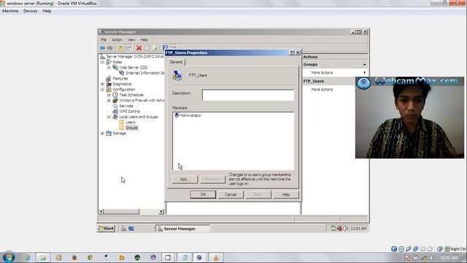Image resolution: width=467 pixels, height=263 pixels.
Task: Select the Storage node
Action: [x=120, y=133]
